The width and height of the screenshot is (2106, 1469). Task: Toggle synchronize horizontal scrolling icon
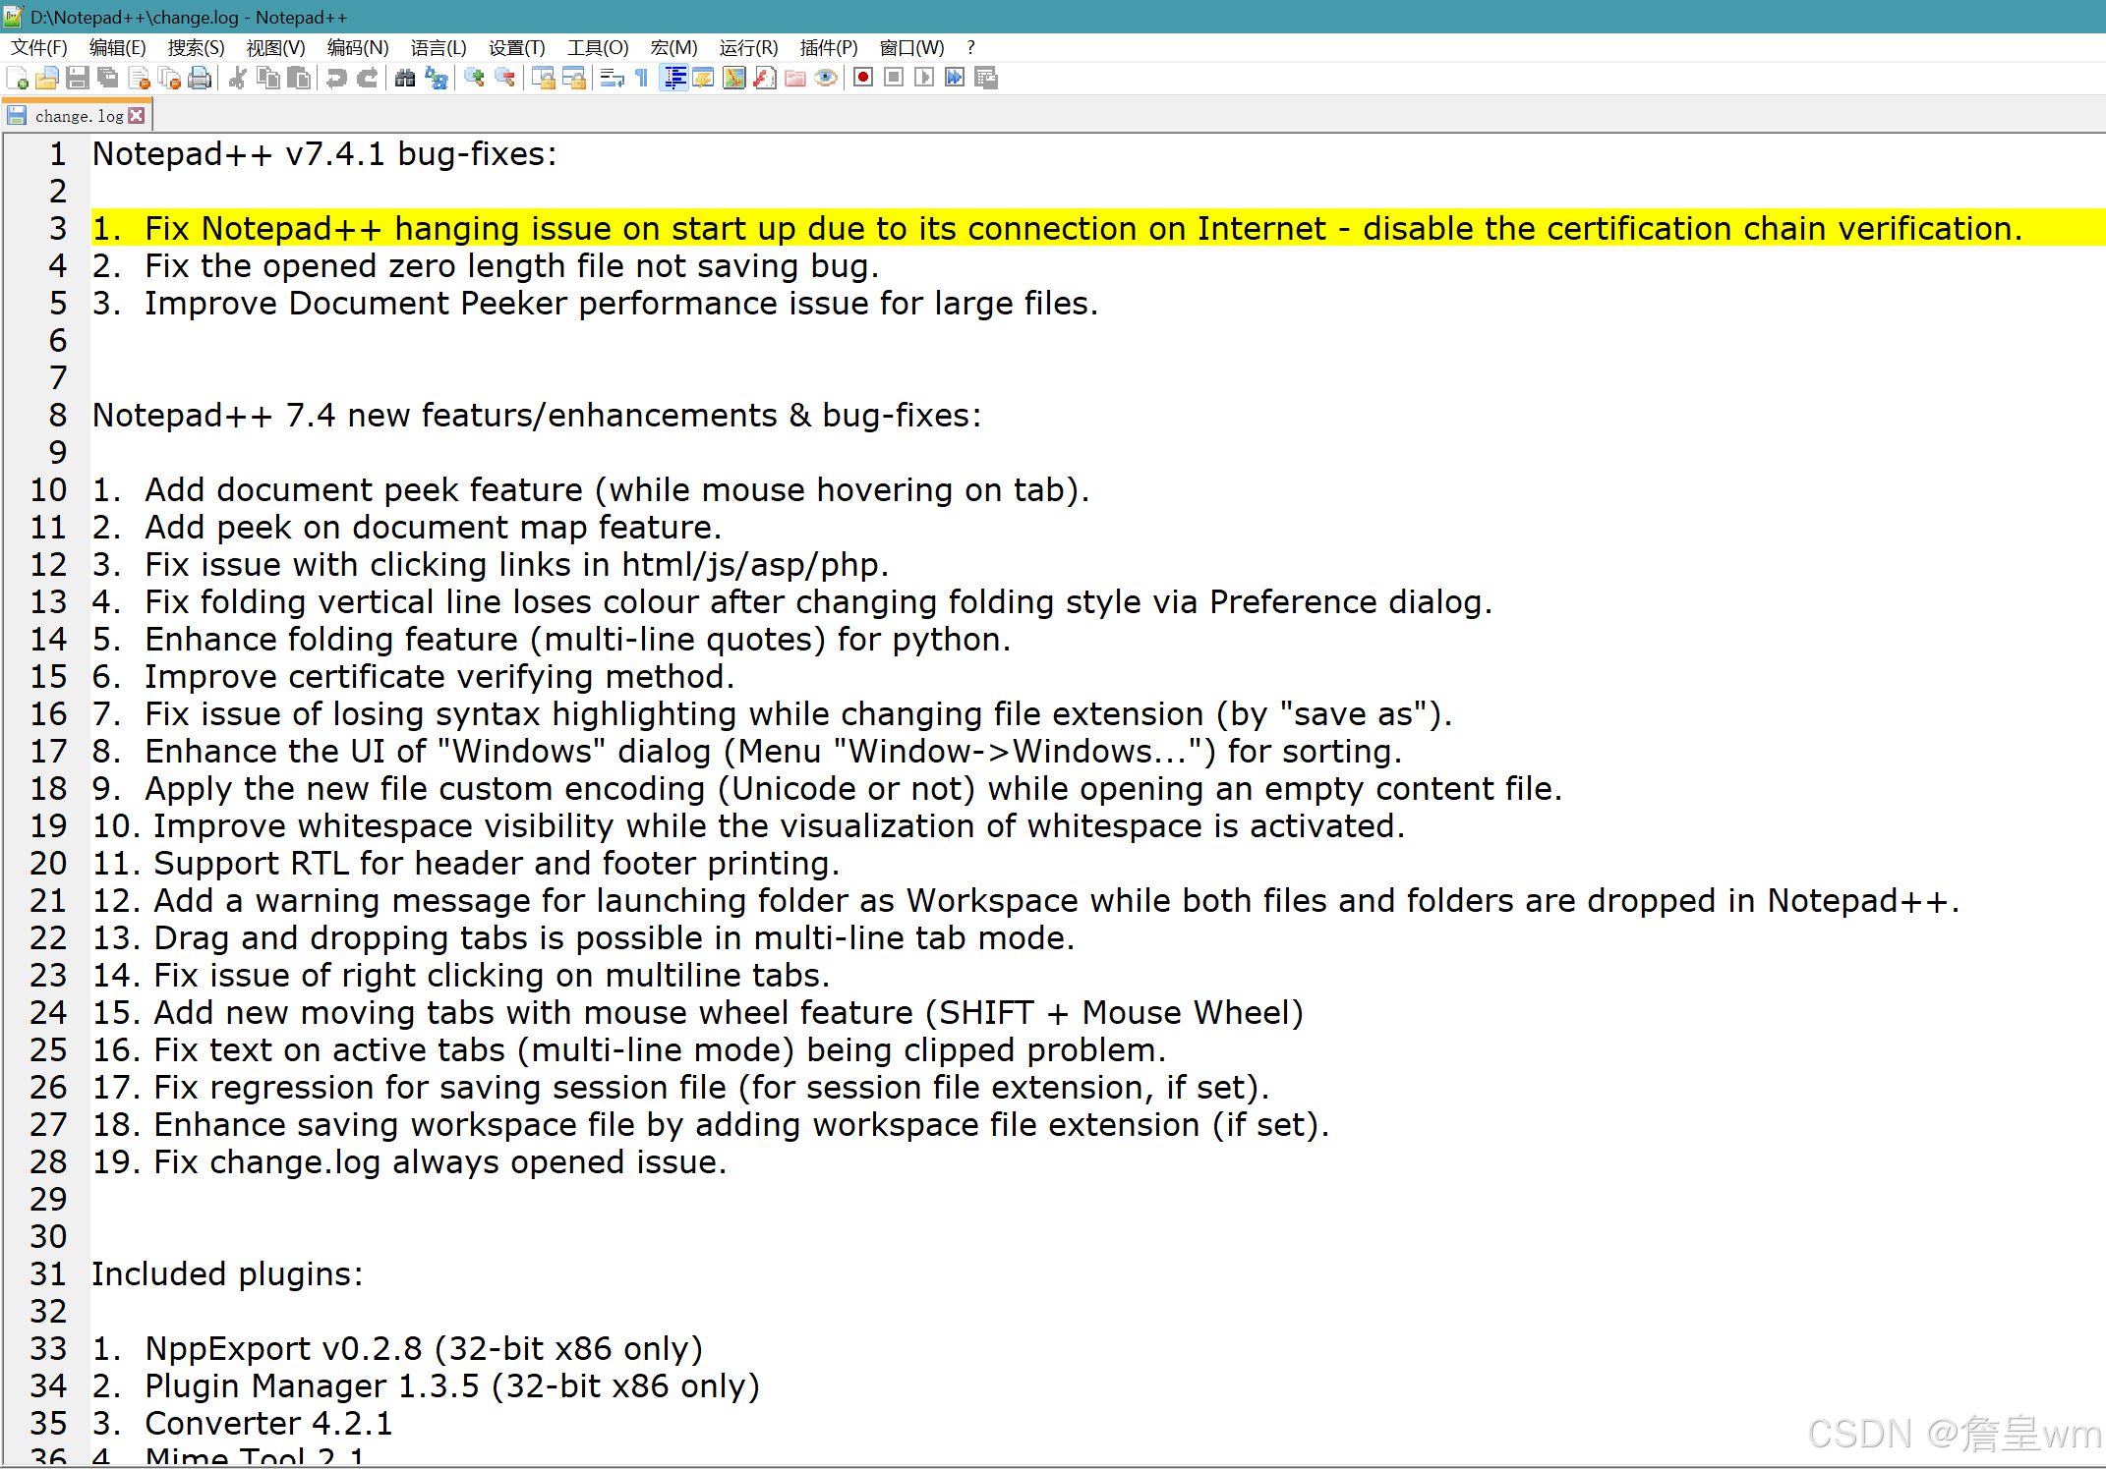click(x=574, y=79)
